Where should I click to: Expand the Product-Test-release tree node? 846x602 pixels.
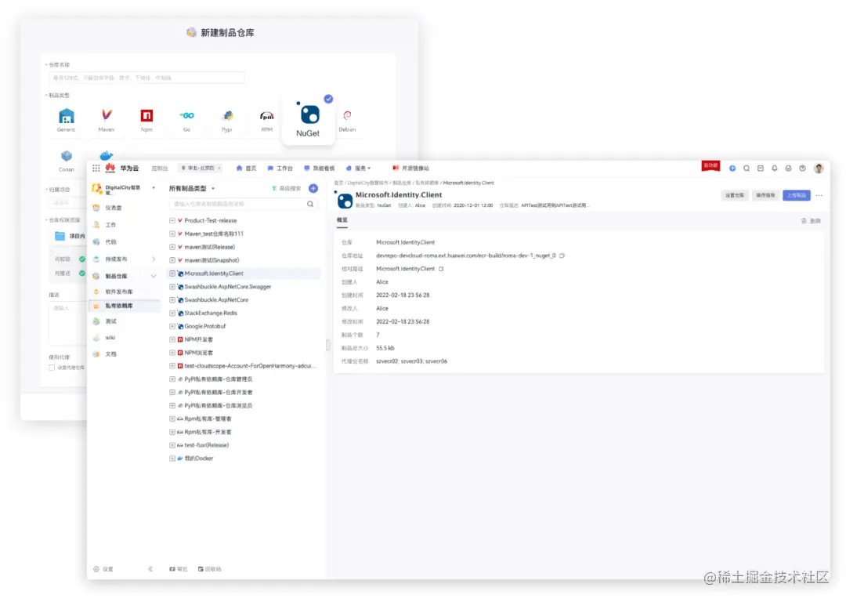pyautogui.click(x=172, y=221)
